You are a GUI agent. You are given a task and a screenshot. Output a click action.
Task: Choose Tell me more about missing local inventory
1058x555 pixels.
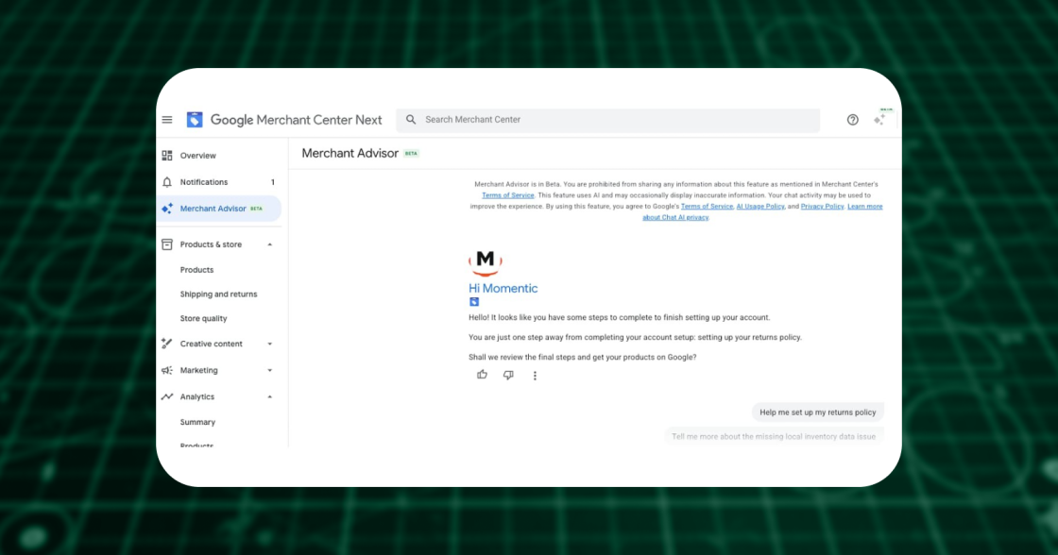click(x=774, y=436)
